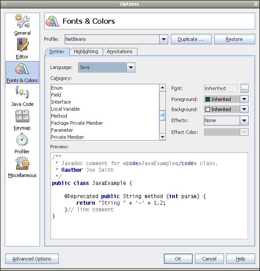Select the Enum category

(105, 88)
